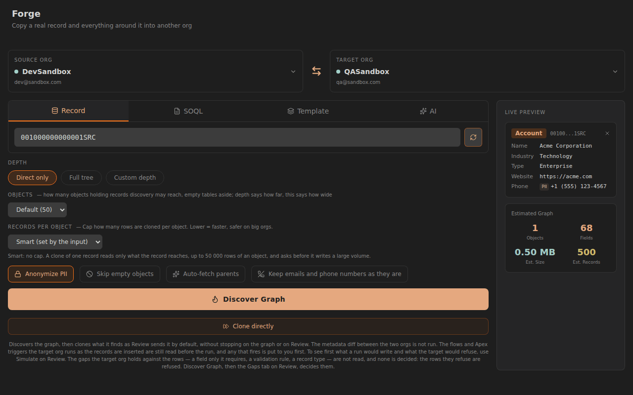Image resolution: width=633 pixels, height=395 pixels.
Task: Click the Acme Corporation name value
Action: 566,146
